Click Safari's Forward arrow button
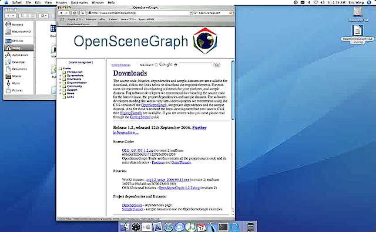The height and width of the screenshot is (232, 376). (x=66, y=13)
